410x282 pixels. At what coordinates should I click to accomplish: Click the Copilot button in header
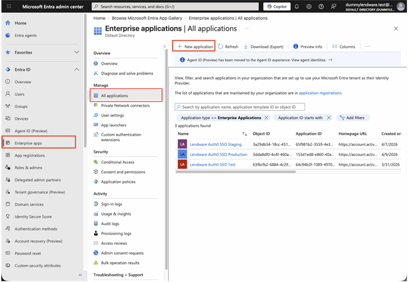[277, 7]
